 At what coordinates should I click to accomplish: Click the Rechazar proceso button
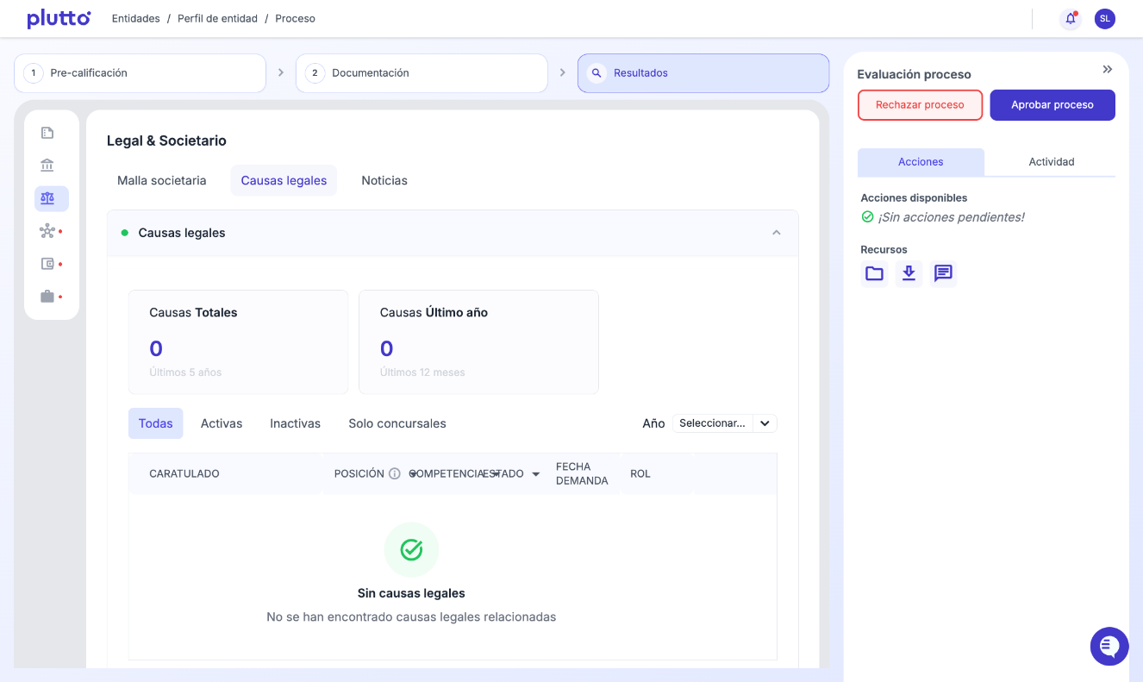click(x=920, y=105)
